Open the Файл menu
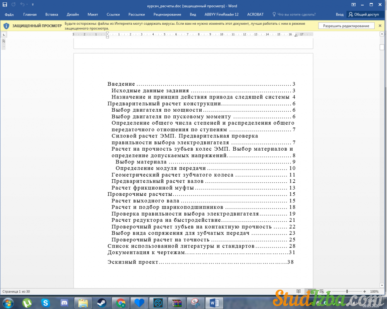Screen dimensions: 387x309 coord(9,15)
